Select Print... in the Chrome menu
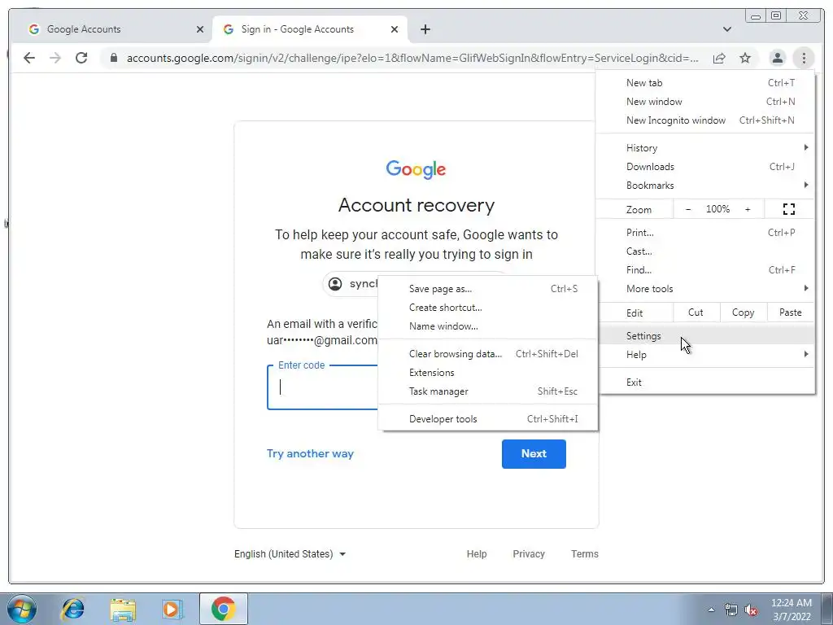Image resolution: width=833 pixels, height=625 pixels. pos(705,232)
